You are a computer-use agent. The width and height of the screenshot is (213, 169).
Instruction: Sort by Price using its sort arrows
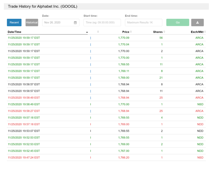[131, 32]
